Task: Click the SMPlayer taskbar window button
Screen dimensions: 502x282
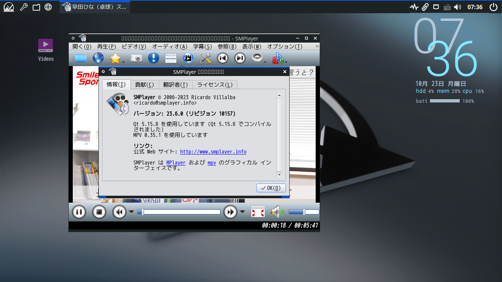Action: [x=95, y=7]
